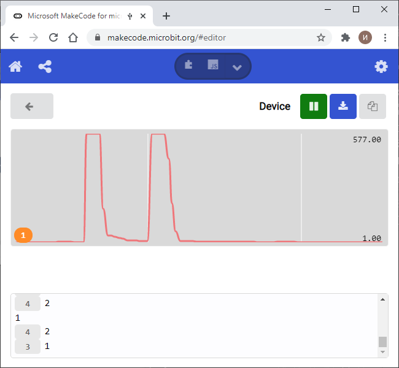Screen dimensions: 399x368
Task: Click the orange series 1 badge
Action: tap(23, 235)
